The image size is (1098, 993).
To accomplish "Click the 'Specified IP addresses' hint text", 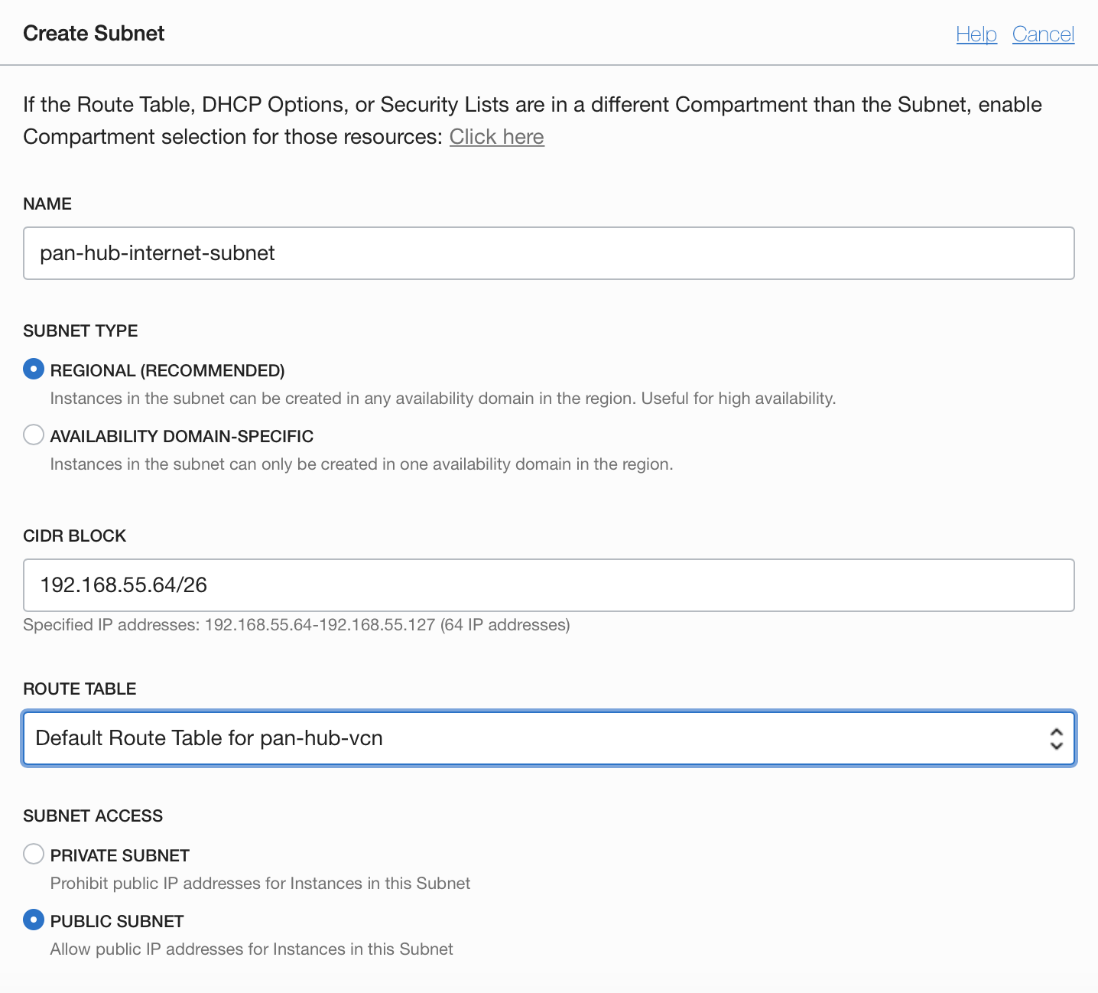I will coord(296,625).
